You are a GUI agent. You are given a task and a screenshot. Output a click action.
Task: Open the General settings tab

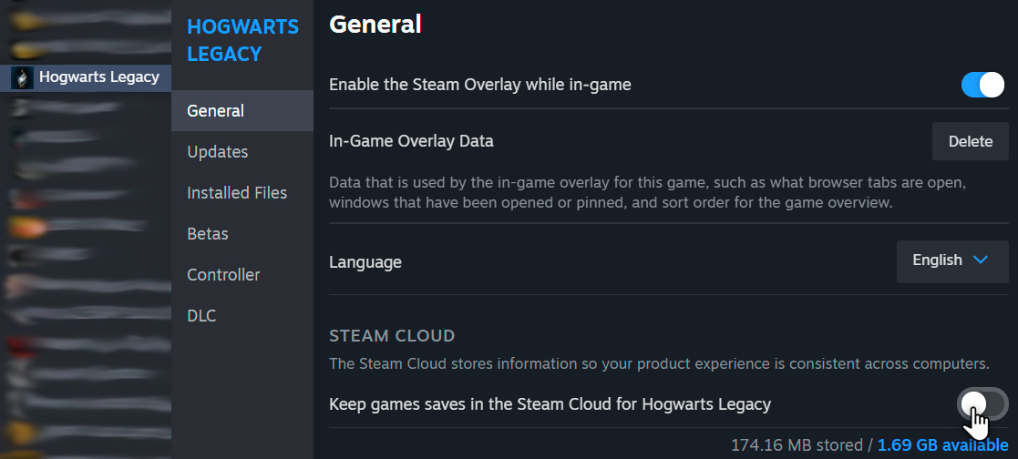(242, 111)
